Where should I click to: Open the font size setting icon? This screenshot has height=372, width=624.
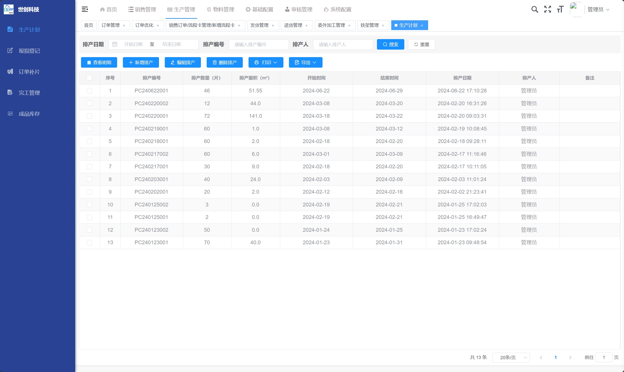(x=560, y=9)
